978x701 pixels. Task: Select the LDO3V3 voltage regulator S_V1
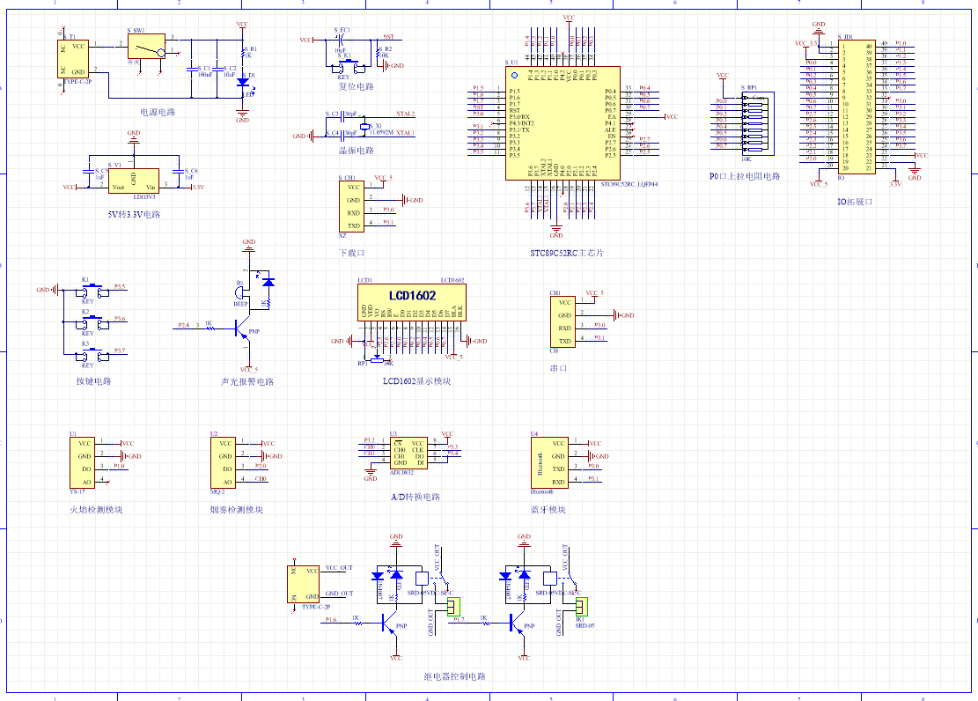134,181
